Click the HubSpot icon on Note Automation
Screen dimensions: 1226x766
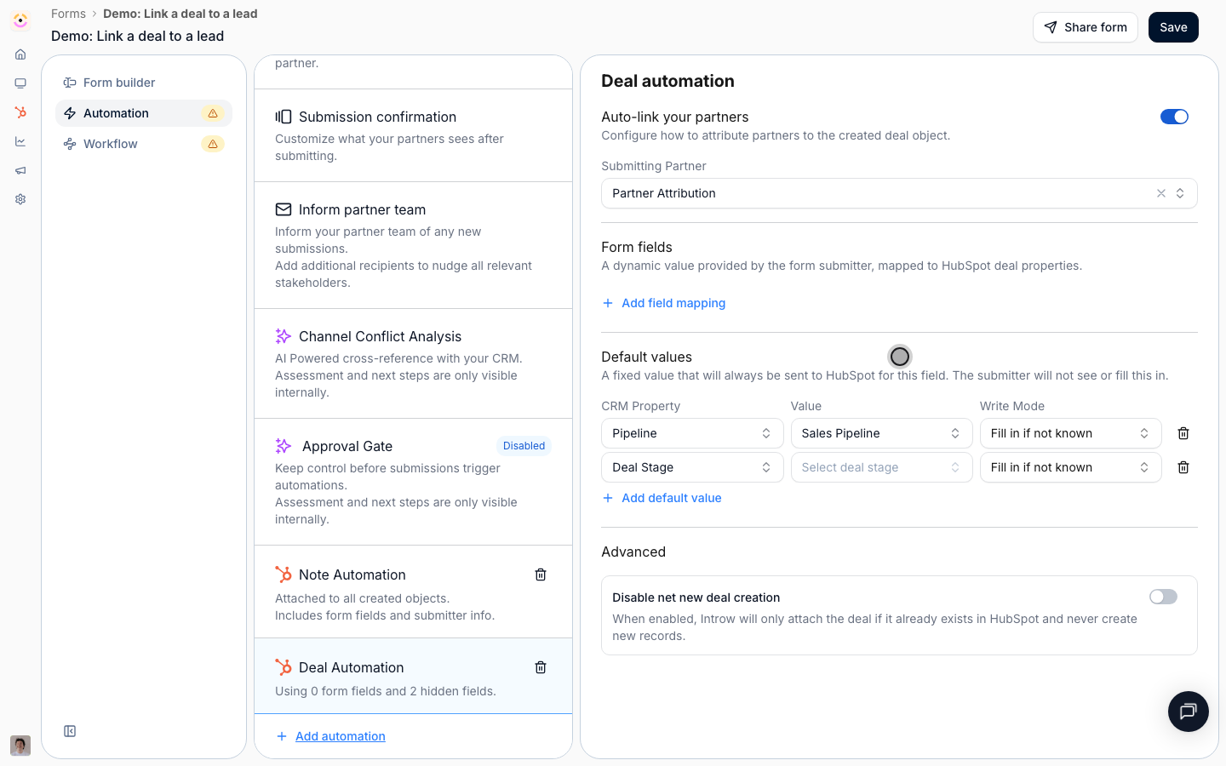(284, 574)
